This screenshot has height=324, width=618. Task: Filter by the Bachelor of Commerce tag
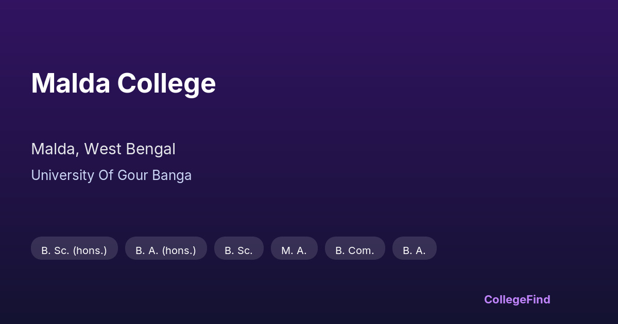(x=355, y=250)
